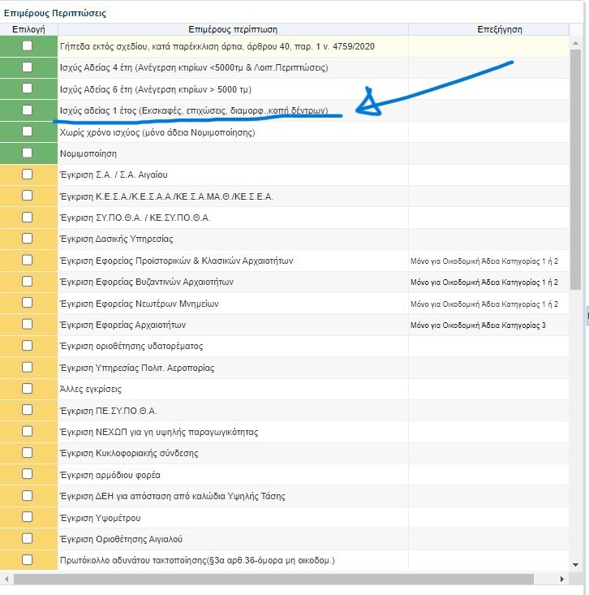Select the Χωρίς χρόνο ισχύος row text
This screenshot has height=595, width=589.
(157, 132)
